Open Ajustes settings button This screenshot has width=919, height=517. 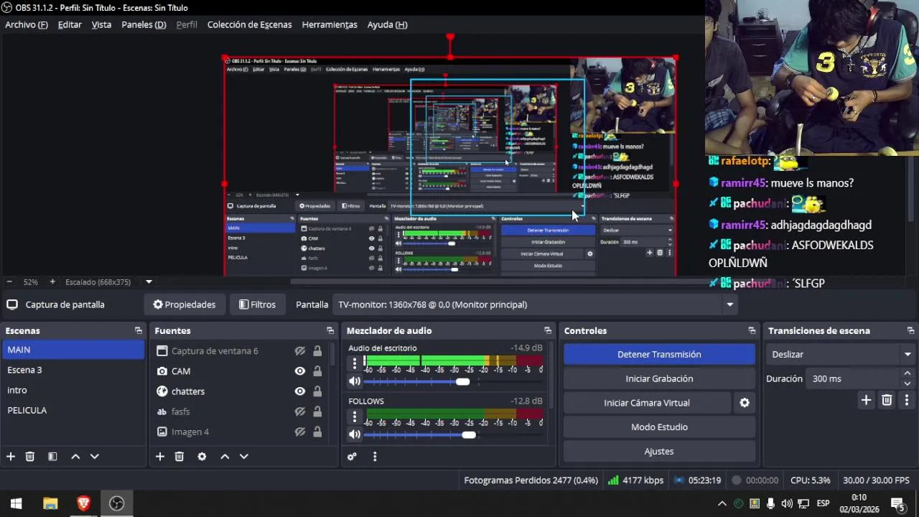click(659, 452)
